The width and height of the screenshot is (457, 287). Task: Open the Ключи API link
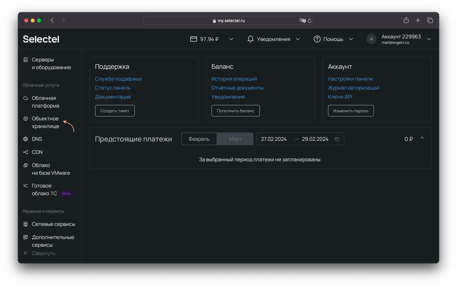pos(340,97)
